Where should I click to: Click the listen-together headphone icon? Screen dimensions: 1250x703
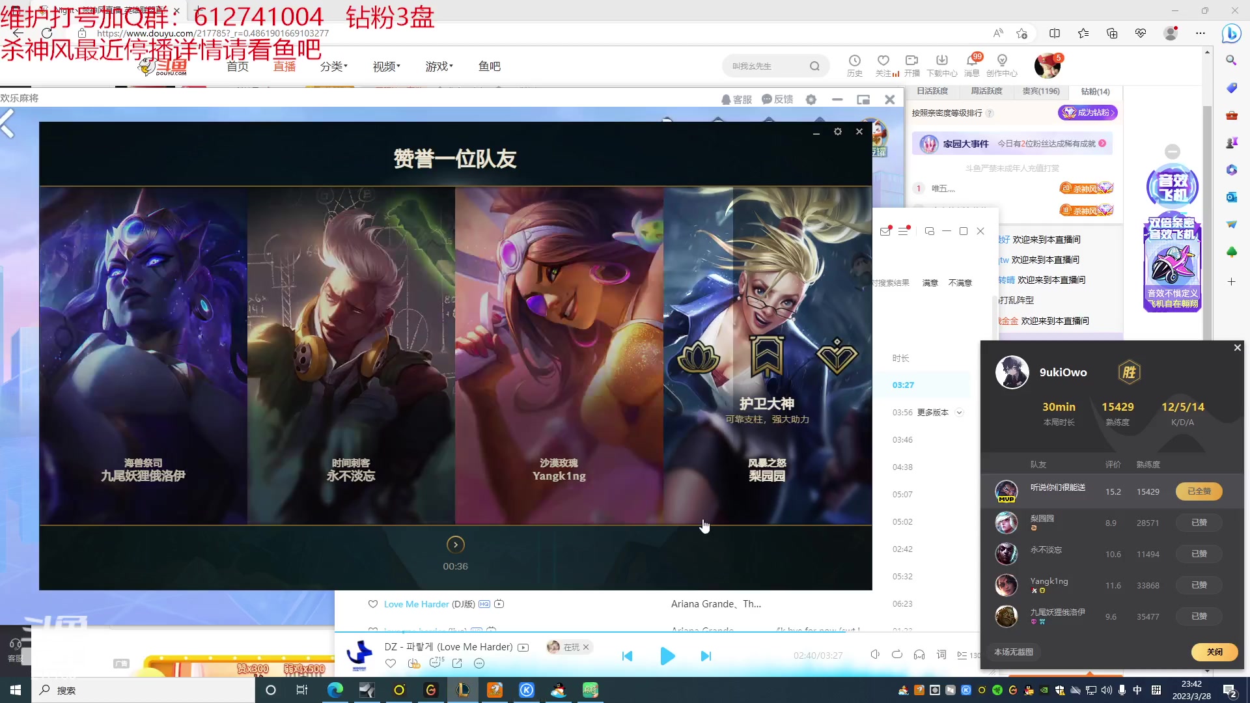(919, 655)
